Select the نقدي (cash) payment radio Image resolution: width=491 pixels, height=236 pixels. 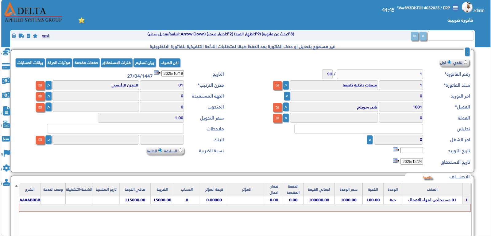pos(465,63)
